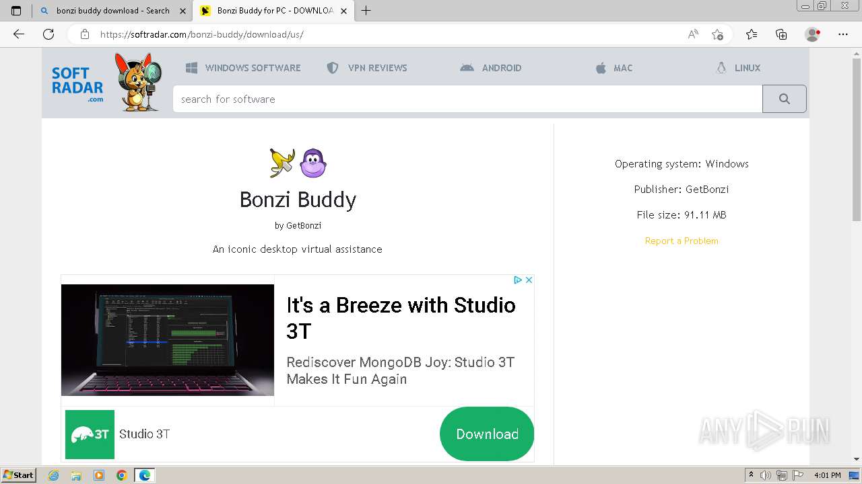Open the Mac menu item
The height and width of the screenshot is (484, 862).
pos(614,68)
